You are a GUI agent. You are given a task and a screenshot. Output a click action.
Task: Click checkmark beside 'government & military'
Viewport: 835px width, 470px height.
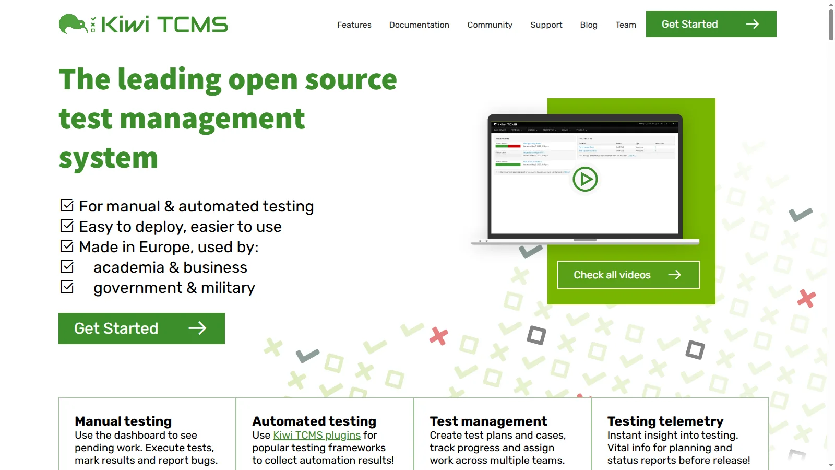click(x=67, y=287)
